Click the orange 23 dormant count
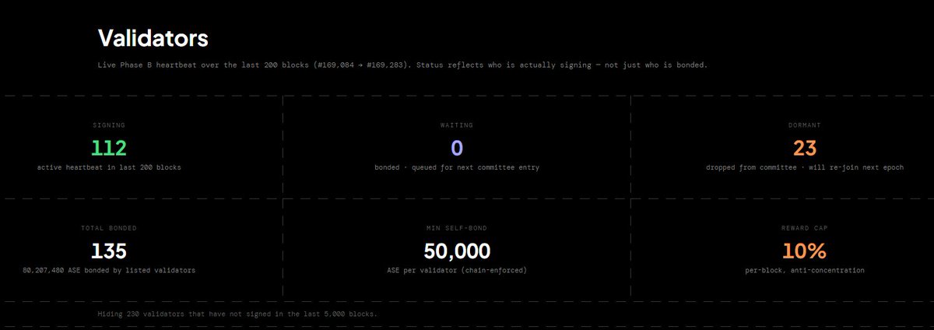Viewport: 934px width, 330px height. pos(805,148)
